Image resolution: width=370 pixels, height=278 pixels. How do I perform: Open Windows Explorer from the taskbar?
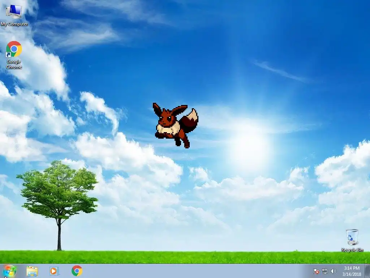pyautogui.click(x=32, y=271)
